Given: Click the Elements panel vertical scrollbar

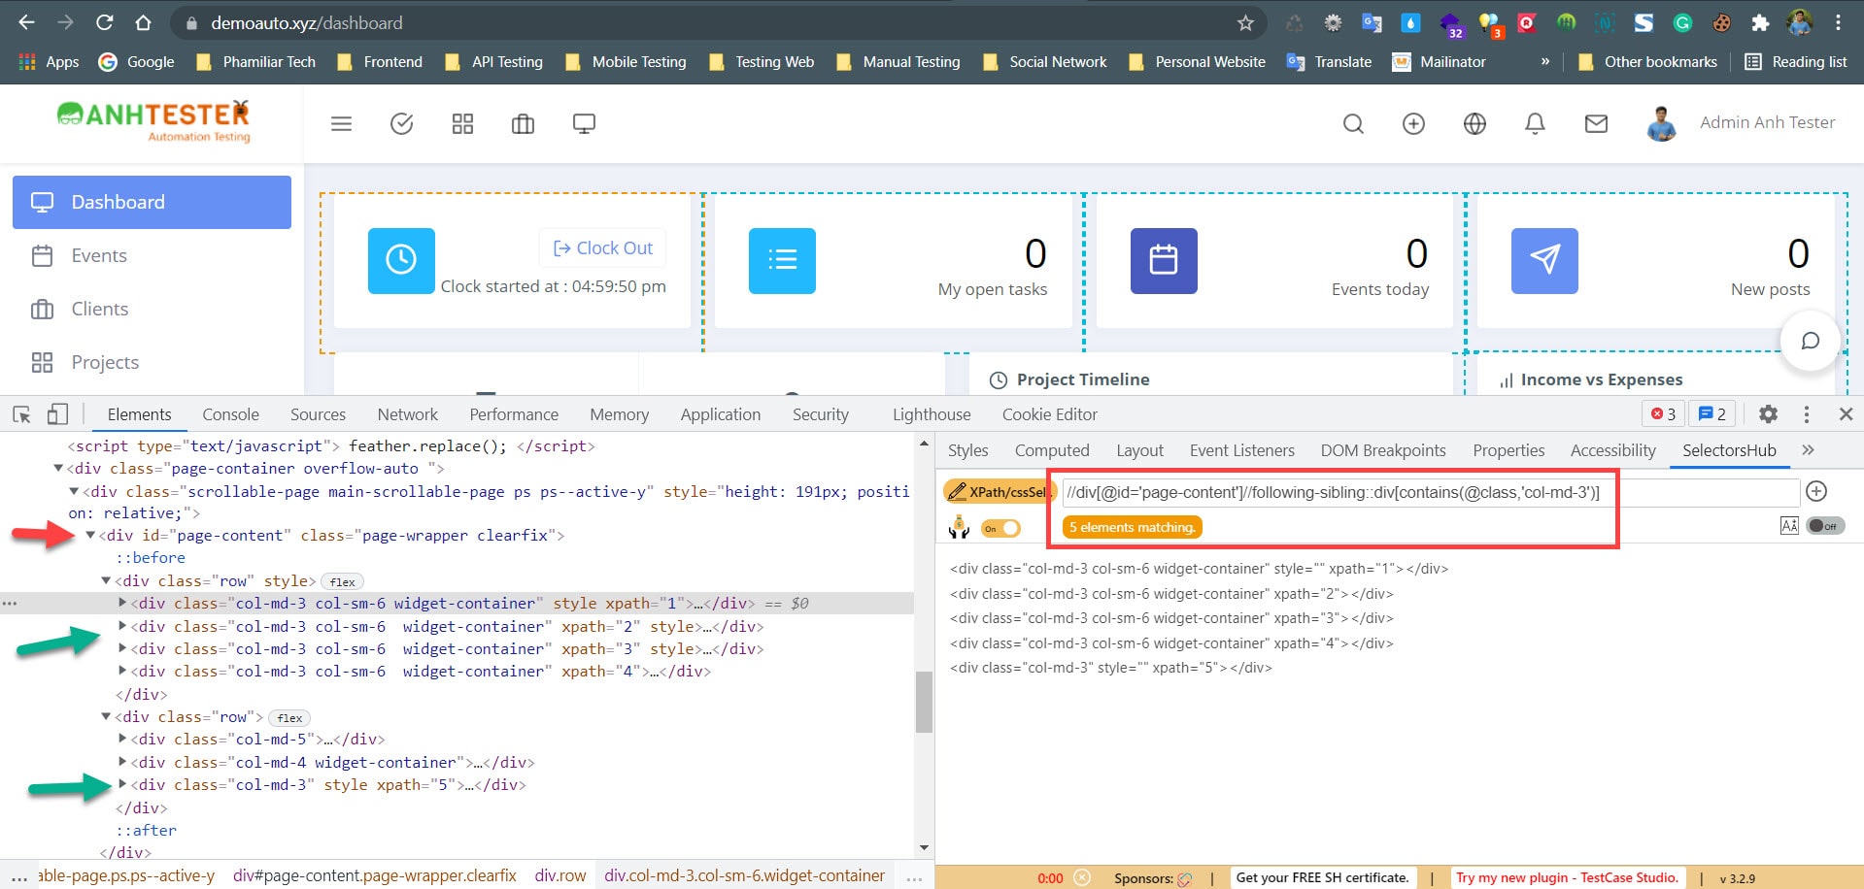Looking at the screenshot, I should [x=924, y=704].
